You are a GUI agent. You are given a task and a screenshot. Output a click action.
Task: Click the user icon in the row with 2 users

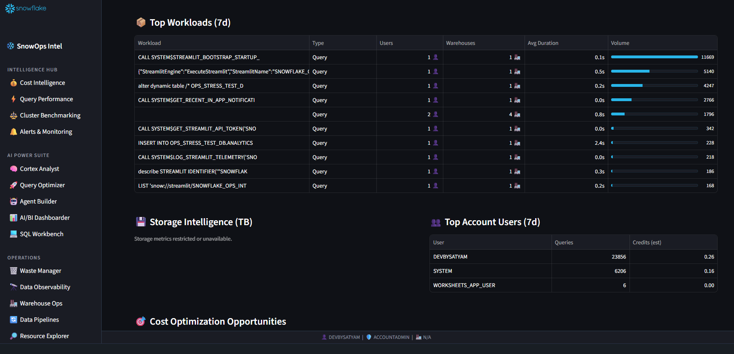coord(436,114)
